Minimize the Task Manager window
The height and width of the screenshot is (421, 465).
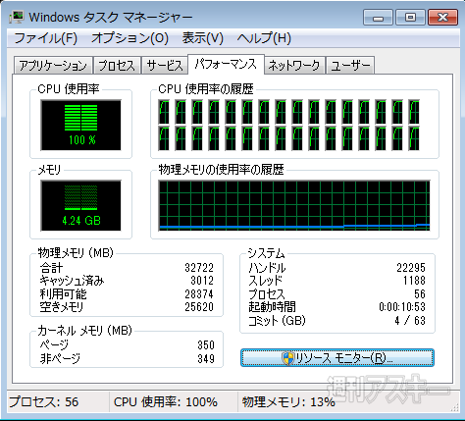pyautogui.click(x=378, y=18)
